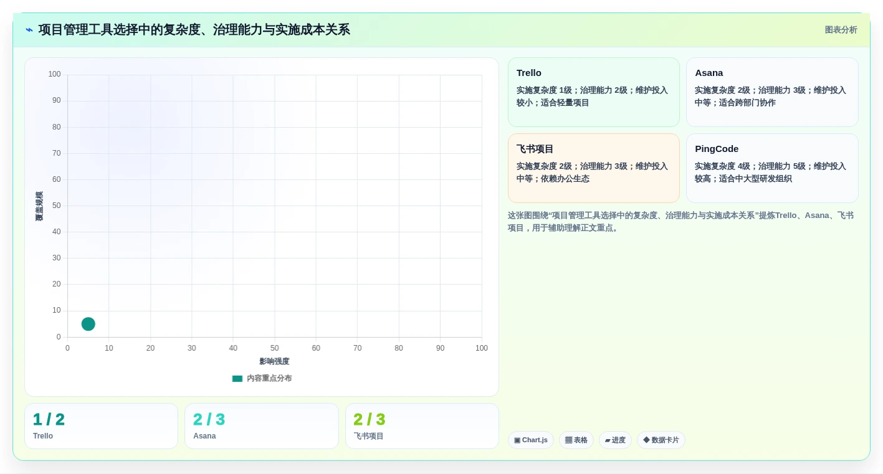Viewport: 883px width, 474px height.
Task: Click Trello description 适合轻量项目
Action: [x=565, y=103]
